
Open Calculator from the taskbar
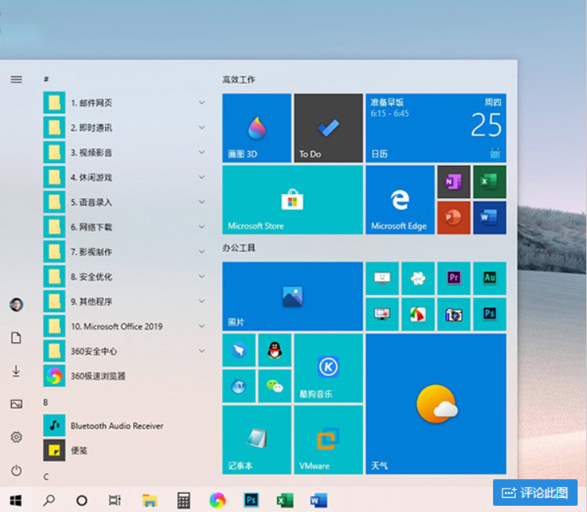coord(183,500)
